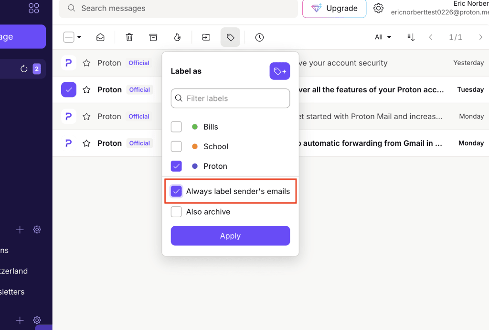Open the 1/1 page selector
Viewport: 489px width, 330px height.
click(x=455, y=37)
